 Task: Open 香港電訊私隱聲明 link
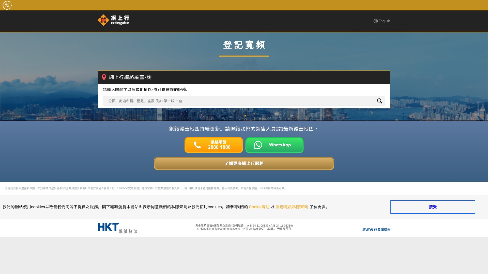292,207
